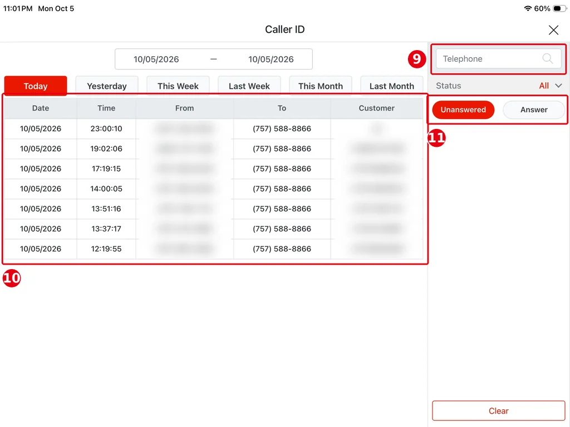Switch to the Yesterday tab
570x427 pixels.
point(107,86)
